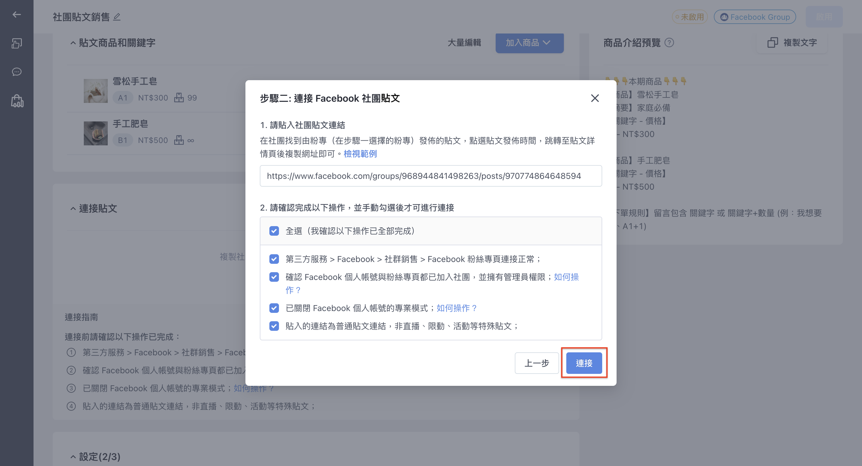Image resolution: width=862 pixels, height=466 pixels.
Task: Click the 連接指南 heading
Action: coord(81,317)
